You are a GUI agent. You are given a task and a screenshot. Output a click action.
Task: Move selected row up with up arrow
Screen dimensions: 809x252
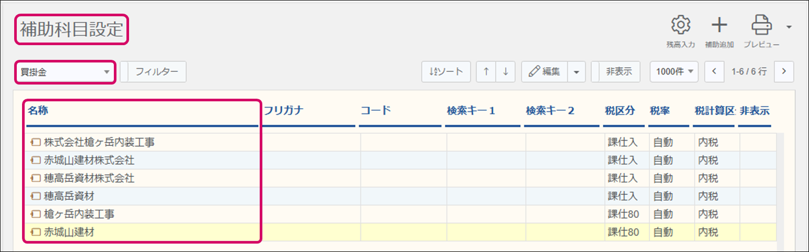point(486,72)
